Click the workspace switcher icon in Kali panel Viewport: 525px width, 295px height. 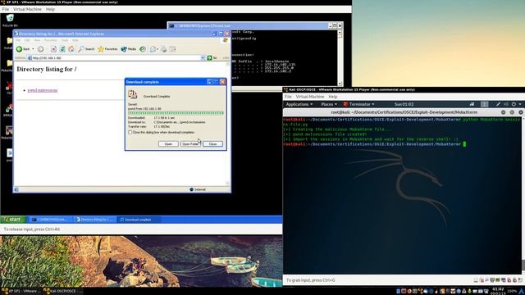pos(484,104)
